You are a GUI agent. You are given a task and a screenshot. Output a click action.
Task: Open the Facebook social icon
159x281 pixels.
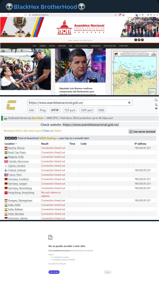click(x=136, y=40)
